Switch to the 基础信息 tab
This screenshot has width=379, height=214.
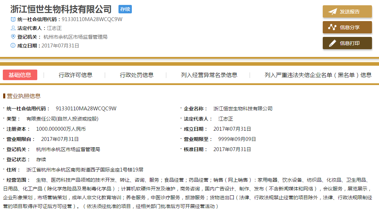click(x=20, y=75)
